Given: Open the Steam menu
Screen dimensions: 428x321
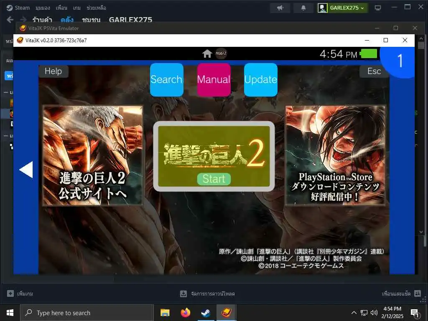Looking at the screenshot, I should (x=22, y=8).
